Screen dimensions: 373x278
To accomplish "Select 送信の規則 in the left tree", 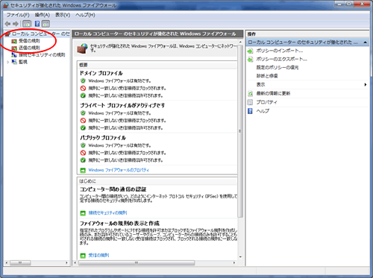I will tap(29, 48).
